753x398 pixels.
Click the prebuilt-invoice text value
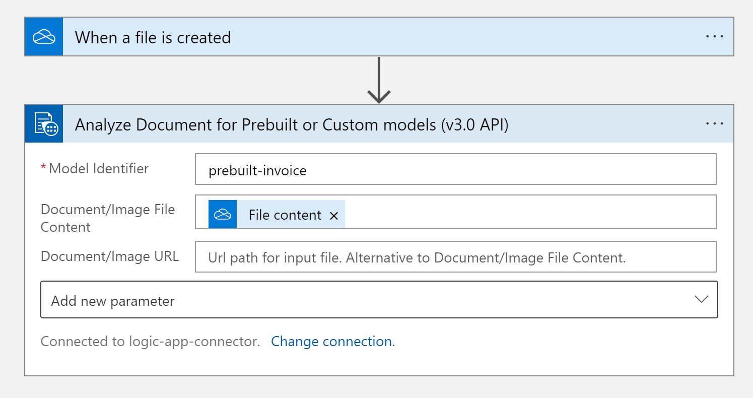(x=258, y=170)
